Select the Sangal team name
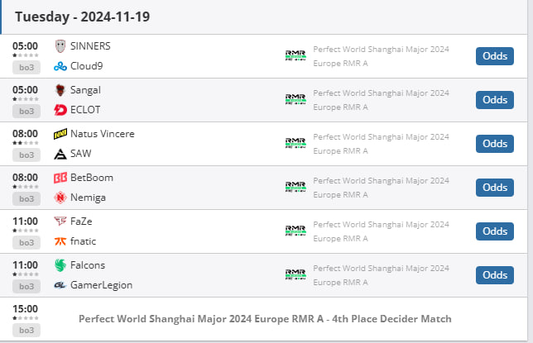Image resolution: width=533 pixels, height=343 pixels. pos(85,90)
